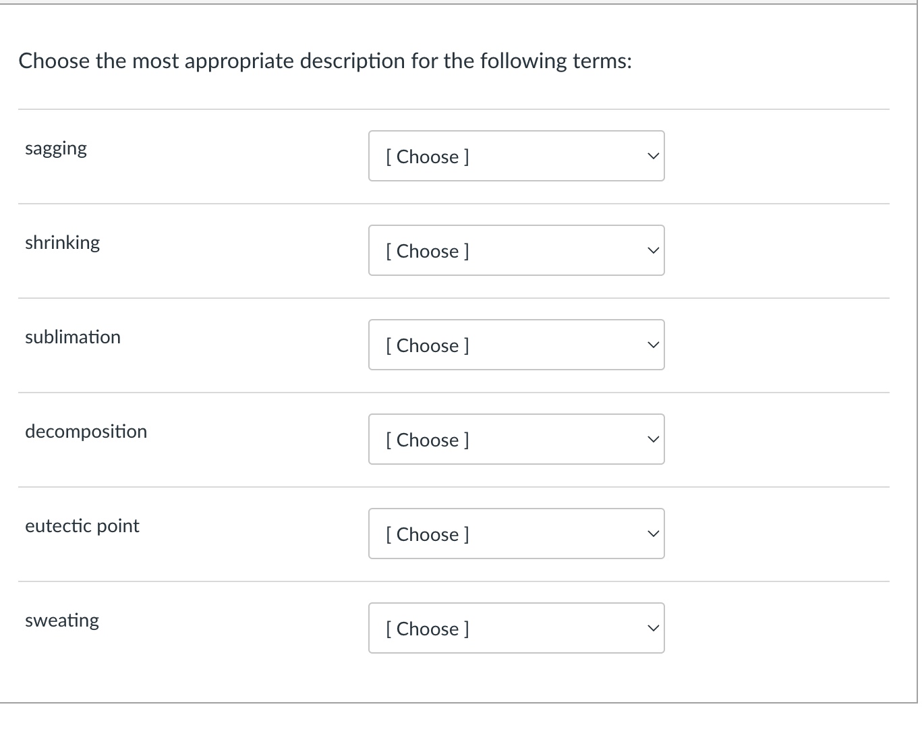Open the dropdown next to sublimation

516,345
